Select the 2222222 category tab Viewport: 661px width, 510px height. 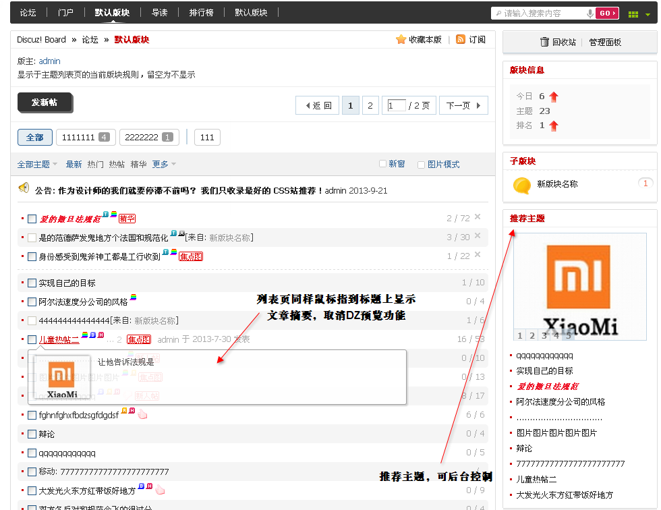(149, 138)
